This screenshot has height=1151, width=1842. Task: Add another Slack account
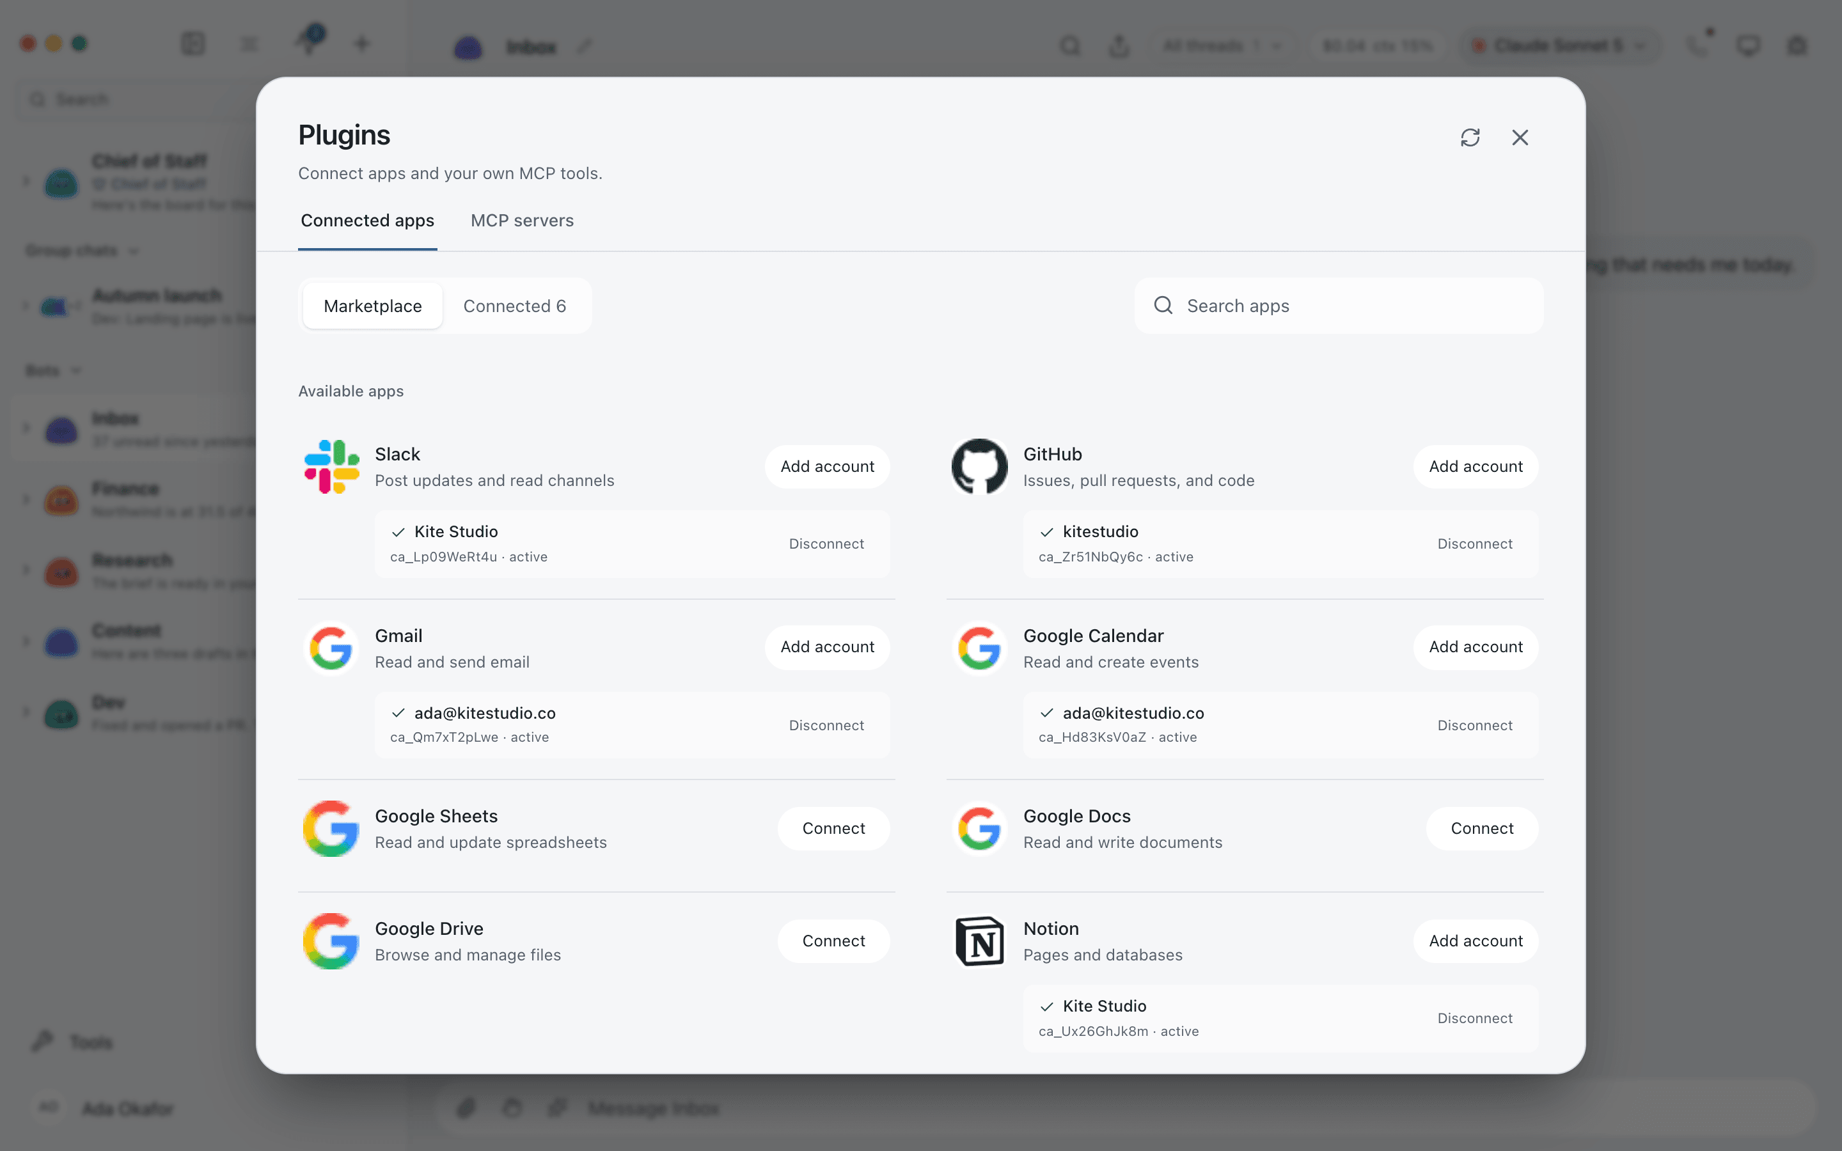pos(828,467)
